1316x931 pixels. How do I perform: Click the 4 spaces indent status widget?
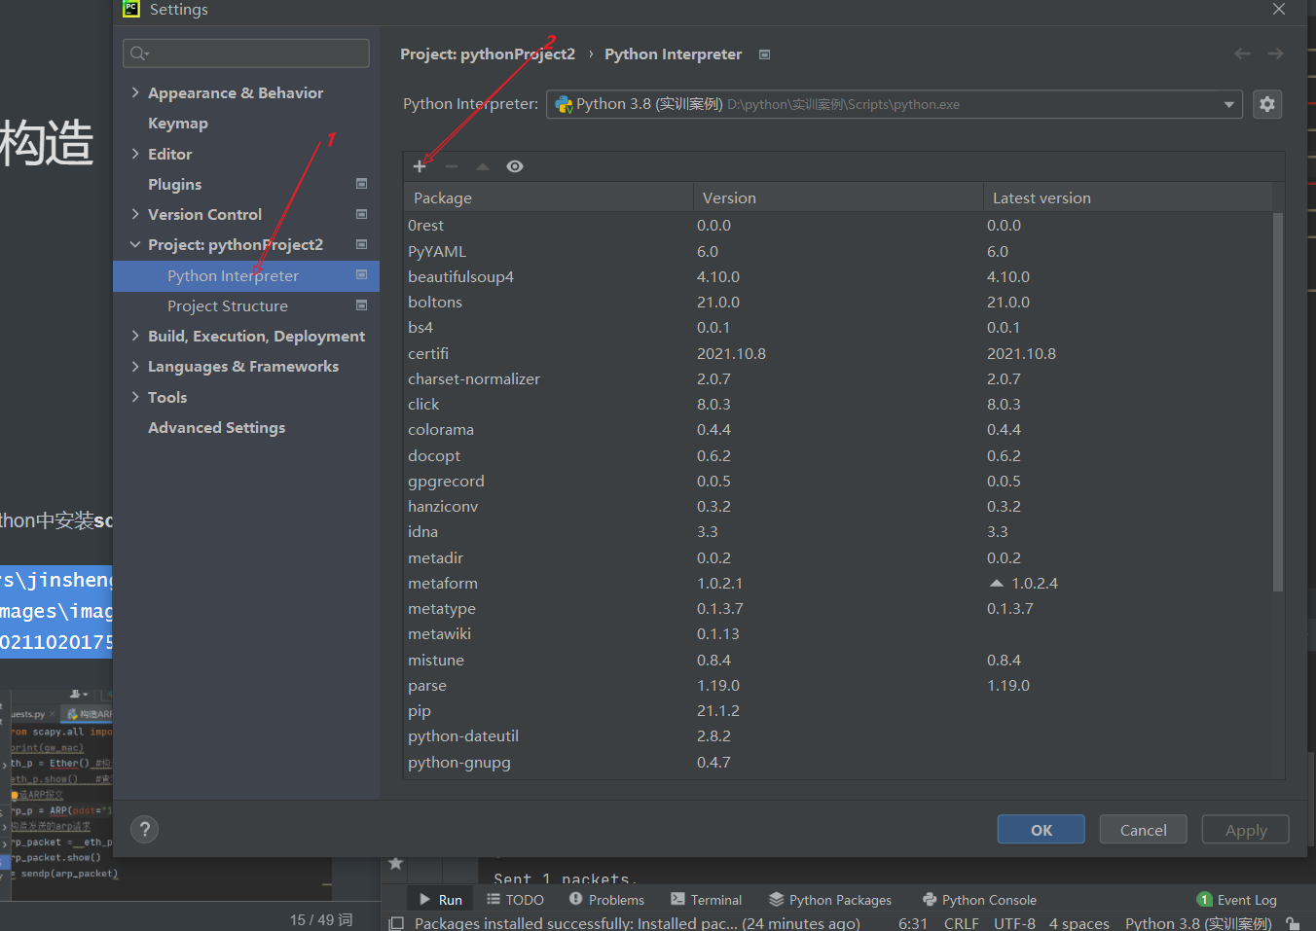click(1079, 923)
